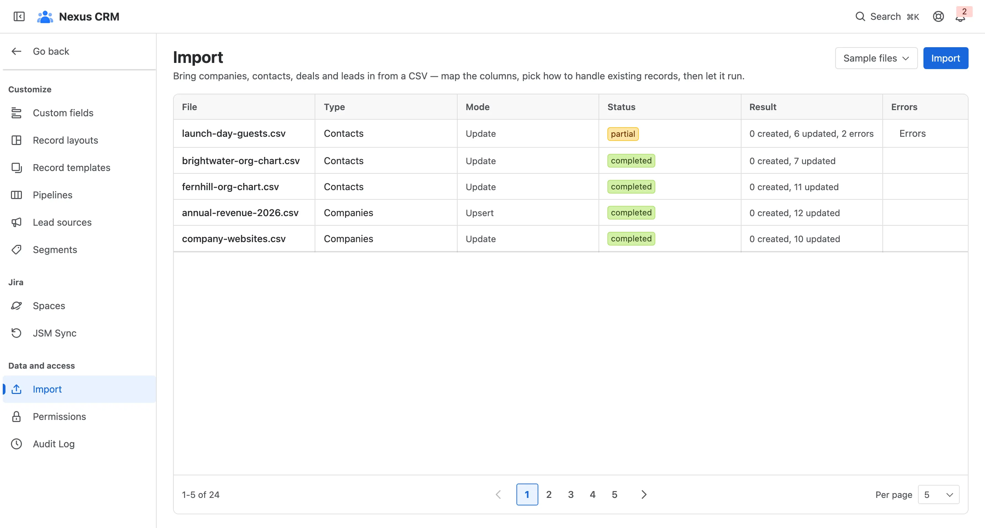Go to page 2 of imports
Screen dimensions: 985x528
pyautogui.click(x=549, y=495)
